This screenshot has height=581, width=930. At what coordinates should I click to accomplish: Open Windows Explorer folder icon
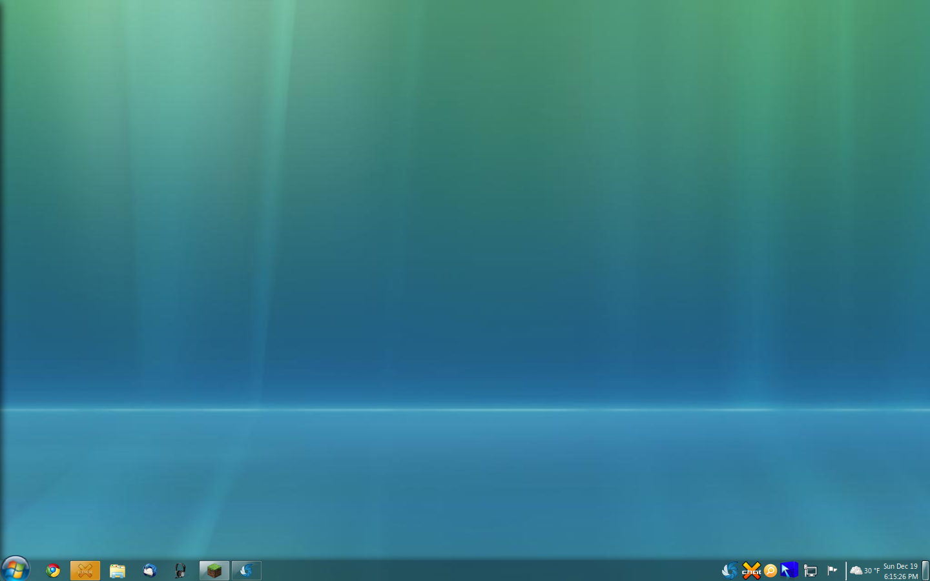(118, 571)
